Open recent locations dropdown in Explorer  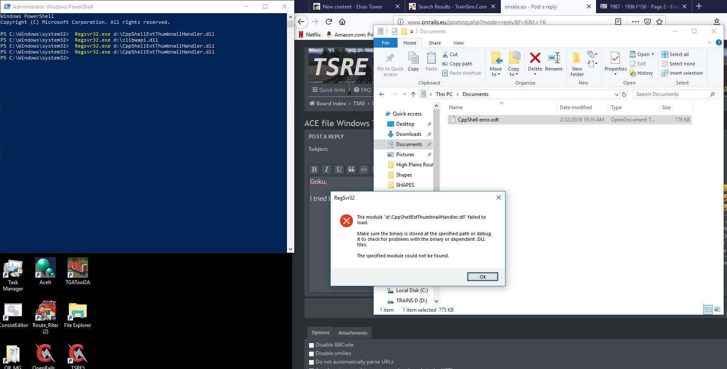404,94
